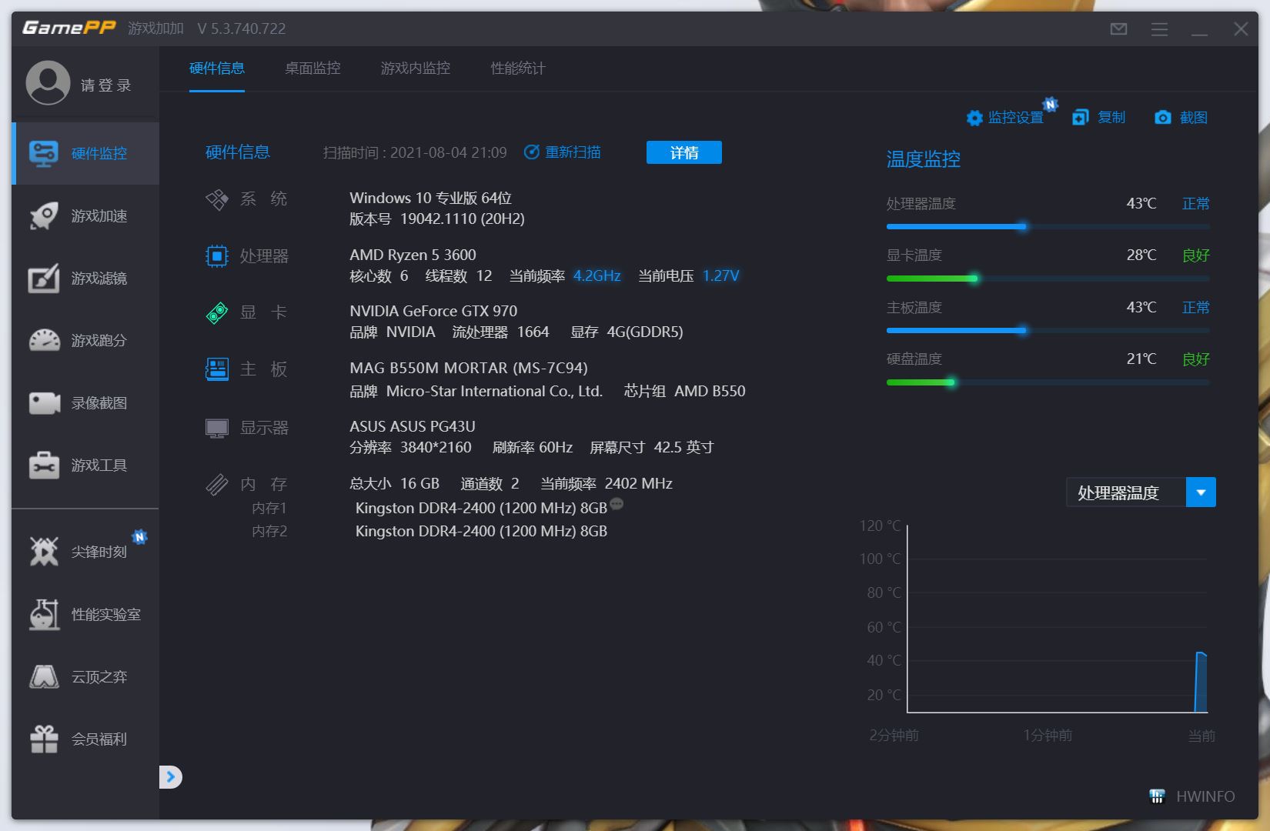Screen dimensions: 1270x831
Task: Click the 详情 details button
Action: 684,152
